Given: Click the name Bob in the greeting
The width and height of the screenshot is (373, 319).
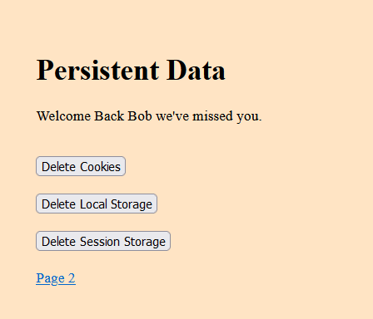Looking at the screenshot, I should tap(140, 115).
